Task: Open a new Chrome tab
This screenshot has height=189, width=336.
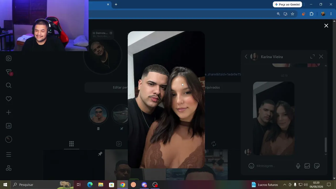Action: (x=116, y=4)
